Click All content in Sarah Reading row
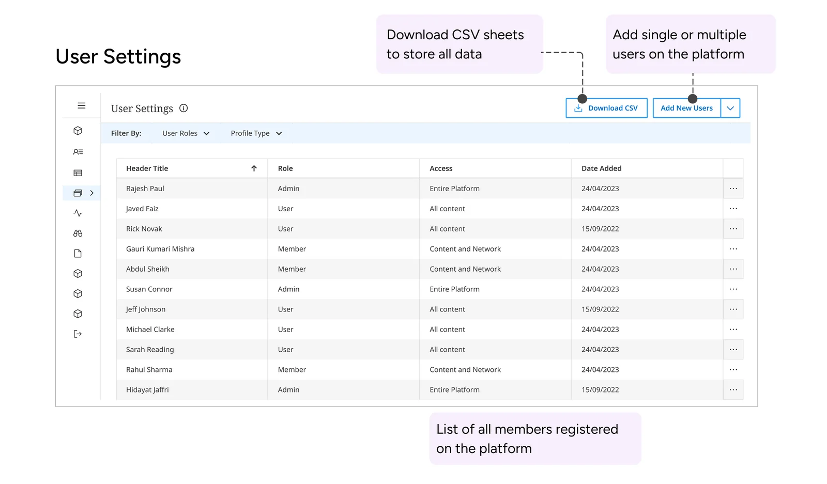 point(447,350)
